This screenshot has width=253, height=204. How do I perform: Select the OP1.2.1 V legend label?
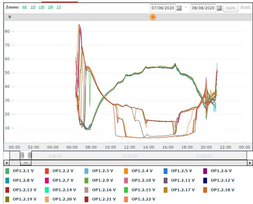[x=23, y=171]
